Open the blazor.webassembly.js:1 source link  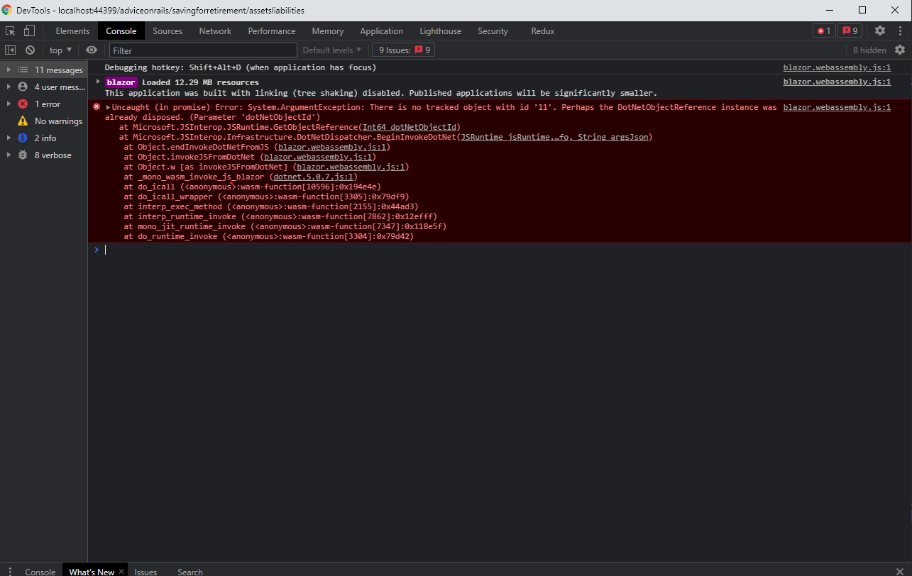point(836,67)
